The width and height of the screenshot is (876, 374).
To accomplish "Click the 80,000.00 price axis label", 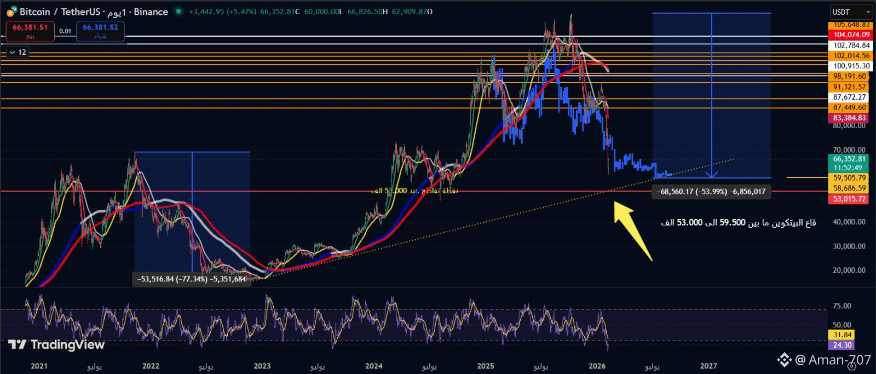I will click(849, 125).
